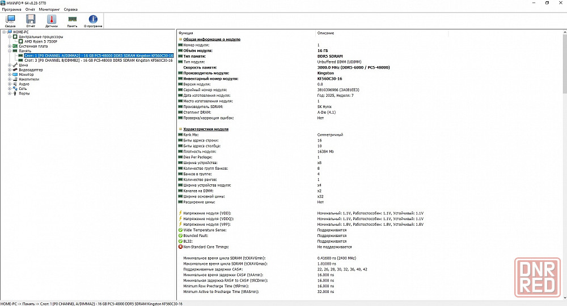Click lightning icon of Напряжение модуля (VDD)
Viewport: 567px width, 306px height.
coord(180,213)
